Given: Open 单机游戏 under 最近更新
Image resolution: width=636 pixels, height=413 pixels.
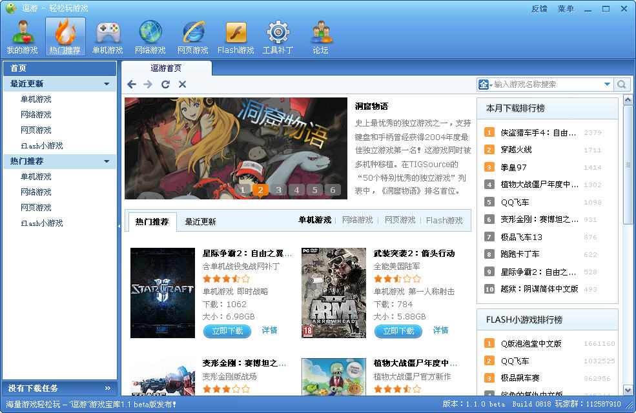Looking at the screenshot, I should pyautogui.click(x=36, y=99).
